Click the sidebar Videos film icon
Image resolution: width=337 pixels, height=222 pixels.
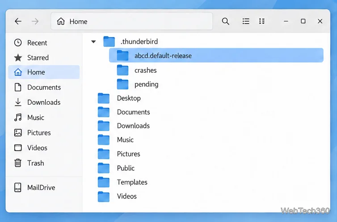pos(18,148)
